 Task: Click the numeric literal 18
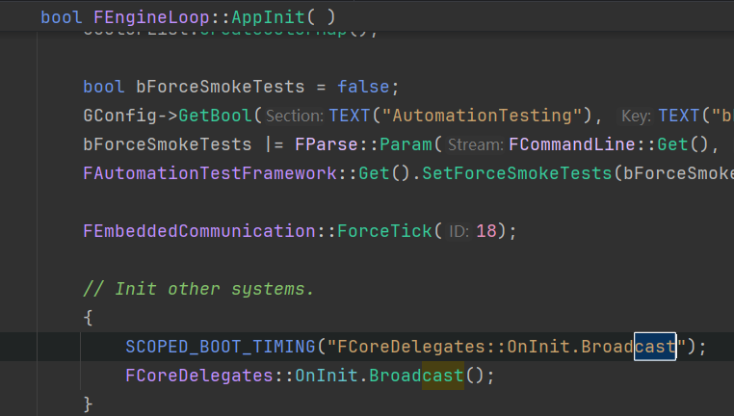[x=486, y=231]
